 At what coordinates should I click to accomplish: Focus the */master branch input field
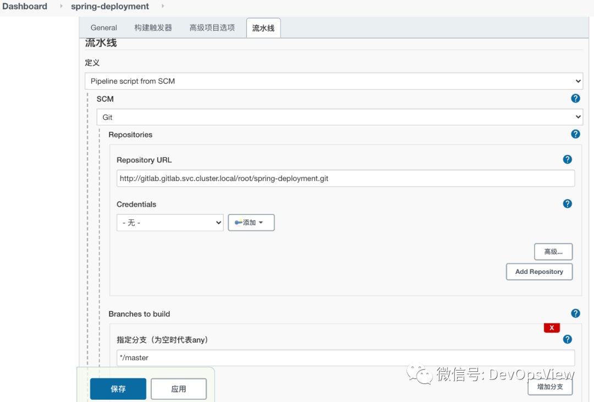coord(345,357)
